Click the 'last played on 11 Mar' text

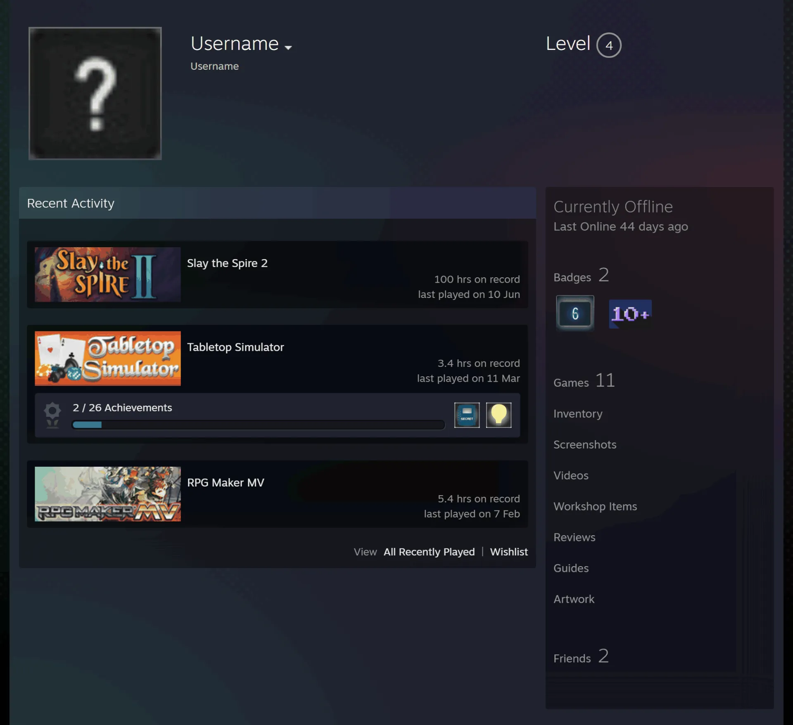[468, 378]
